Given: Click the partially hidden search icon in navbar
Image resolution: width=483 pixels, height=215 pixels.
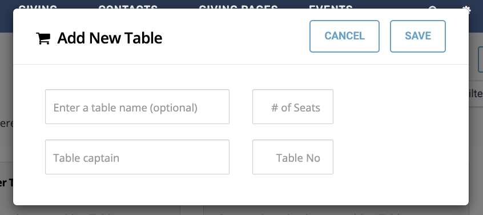Looking at the screenshot, I should pos(433,7).
